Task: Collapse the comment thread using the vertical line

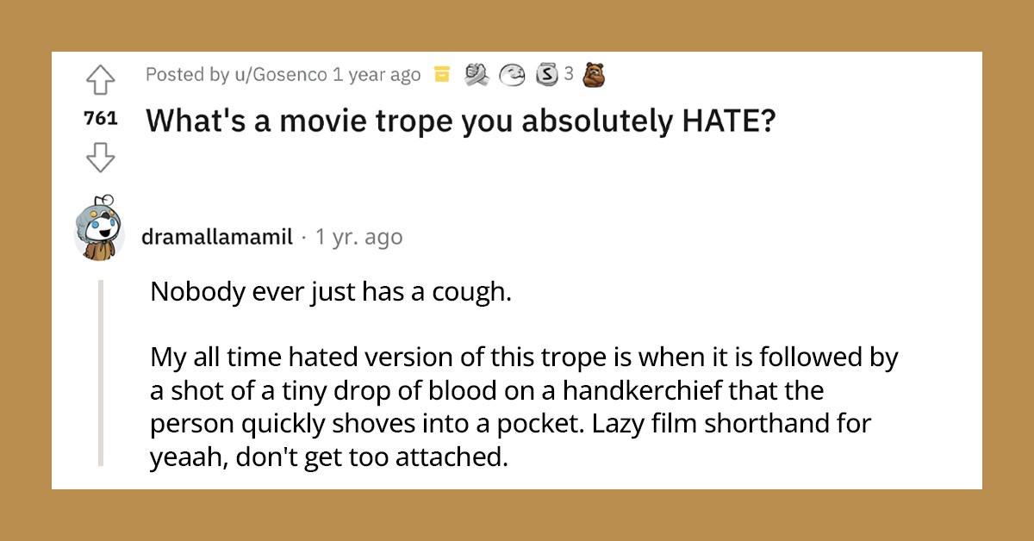Action: tap(104, 370)
